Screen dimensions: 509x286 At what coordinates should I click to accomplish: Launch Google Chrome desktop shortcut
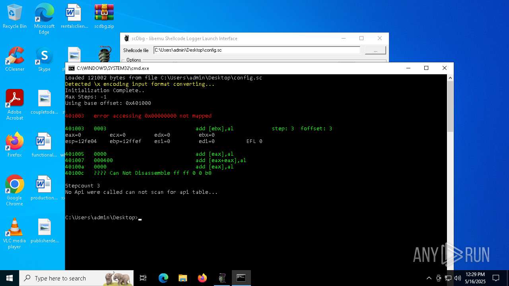[15, 191]
